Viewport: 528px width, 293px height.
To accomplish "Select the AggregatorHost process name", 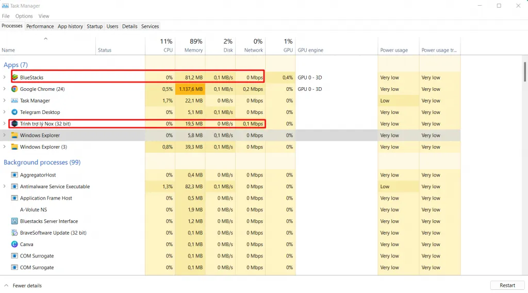I will point(38,175).
